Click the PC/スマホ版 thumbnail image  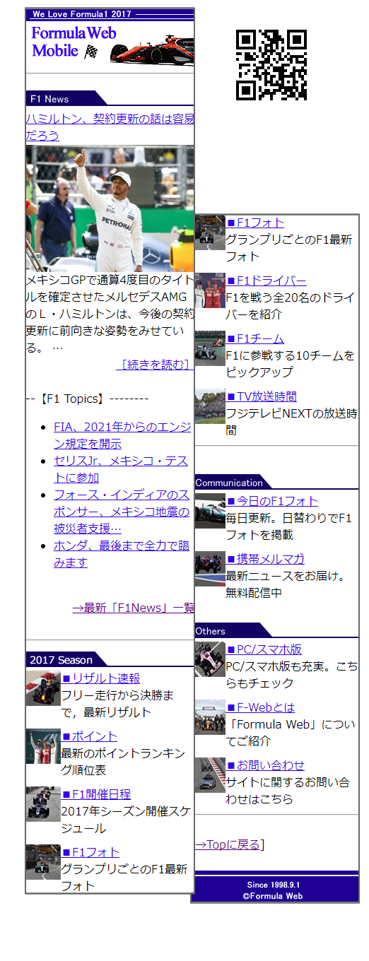coord(210,659)
